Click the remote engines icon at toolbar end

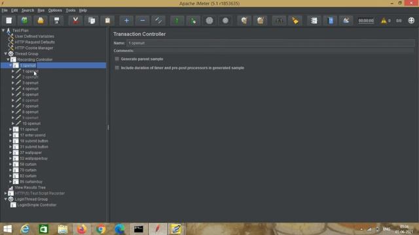tap(411, 20)
